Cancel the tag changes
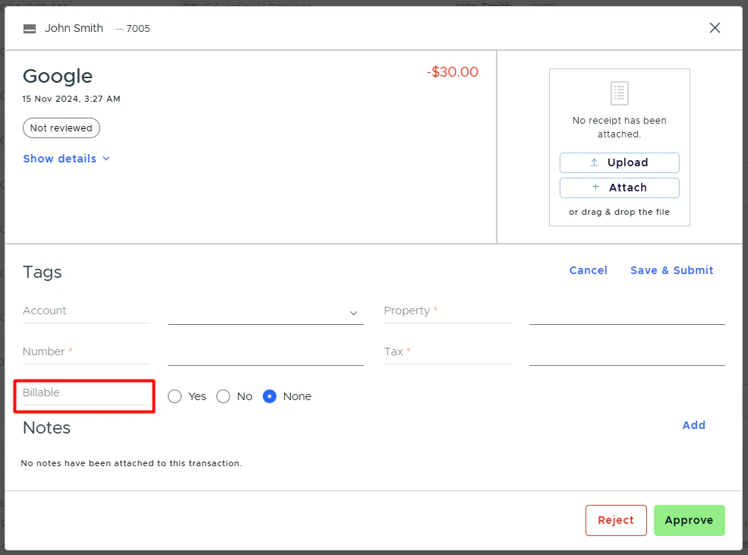748x555 pixels. (588, 270)
